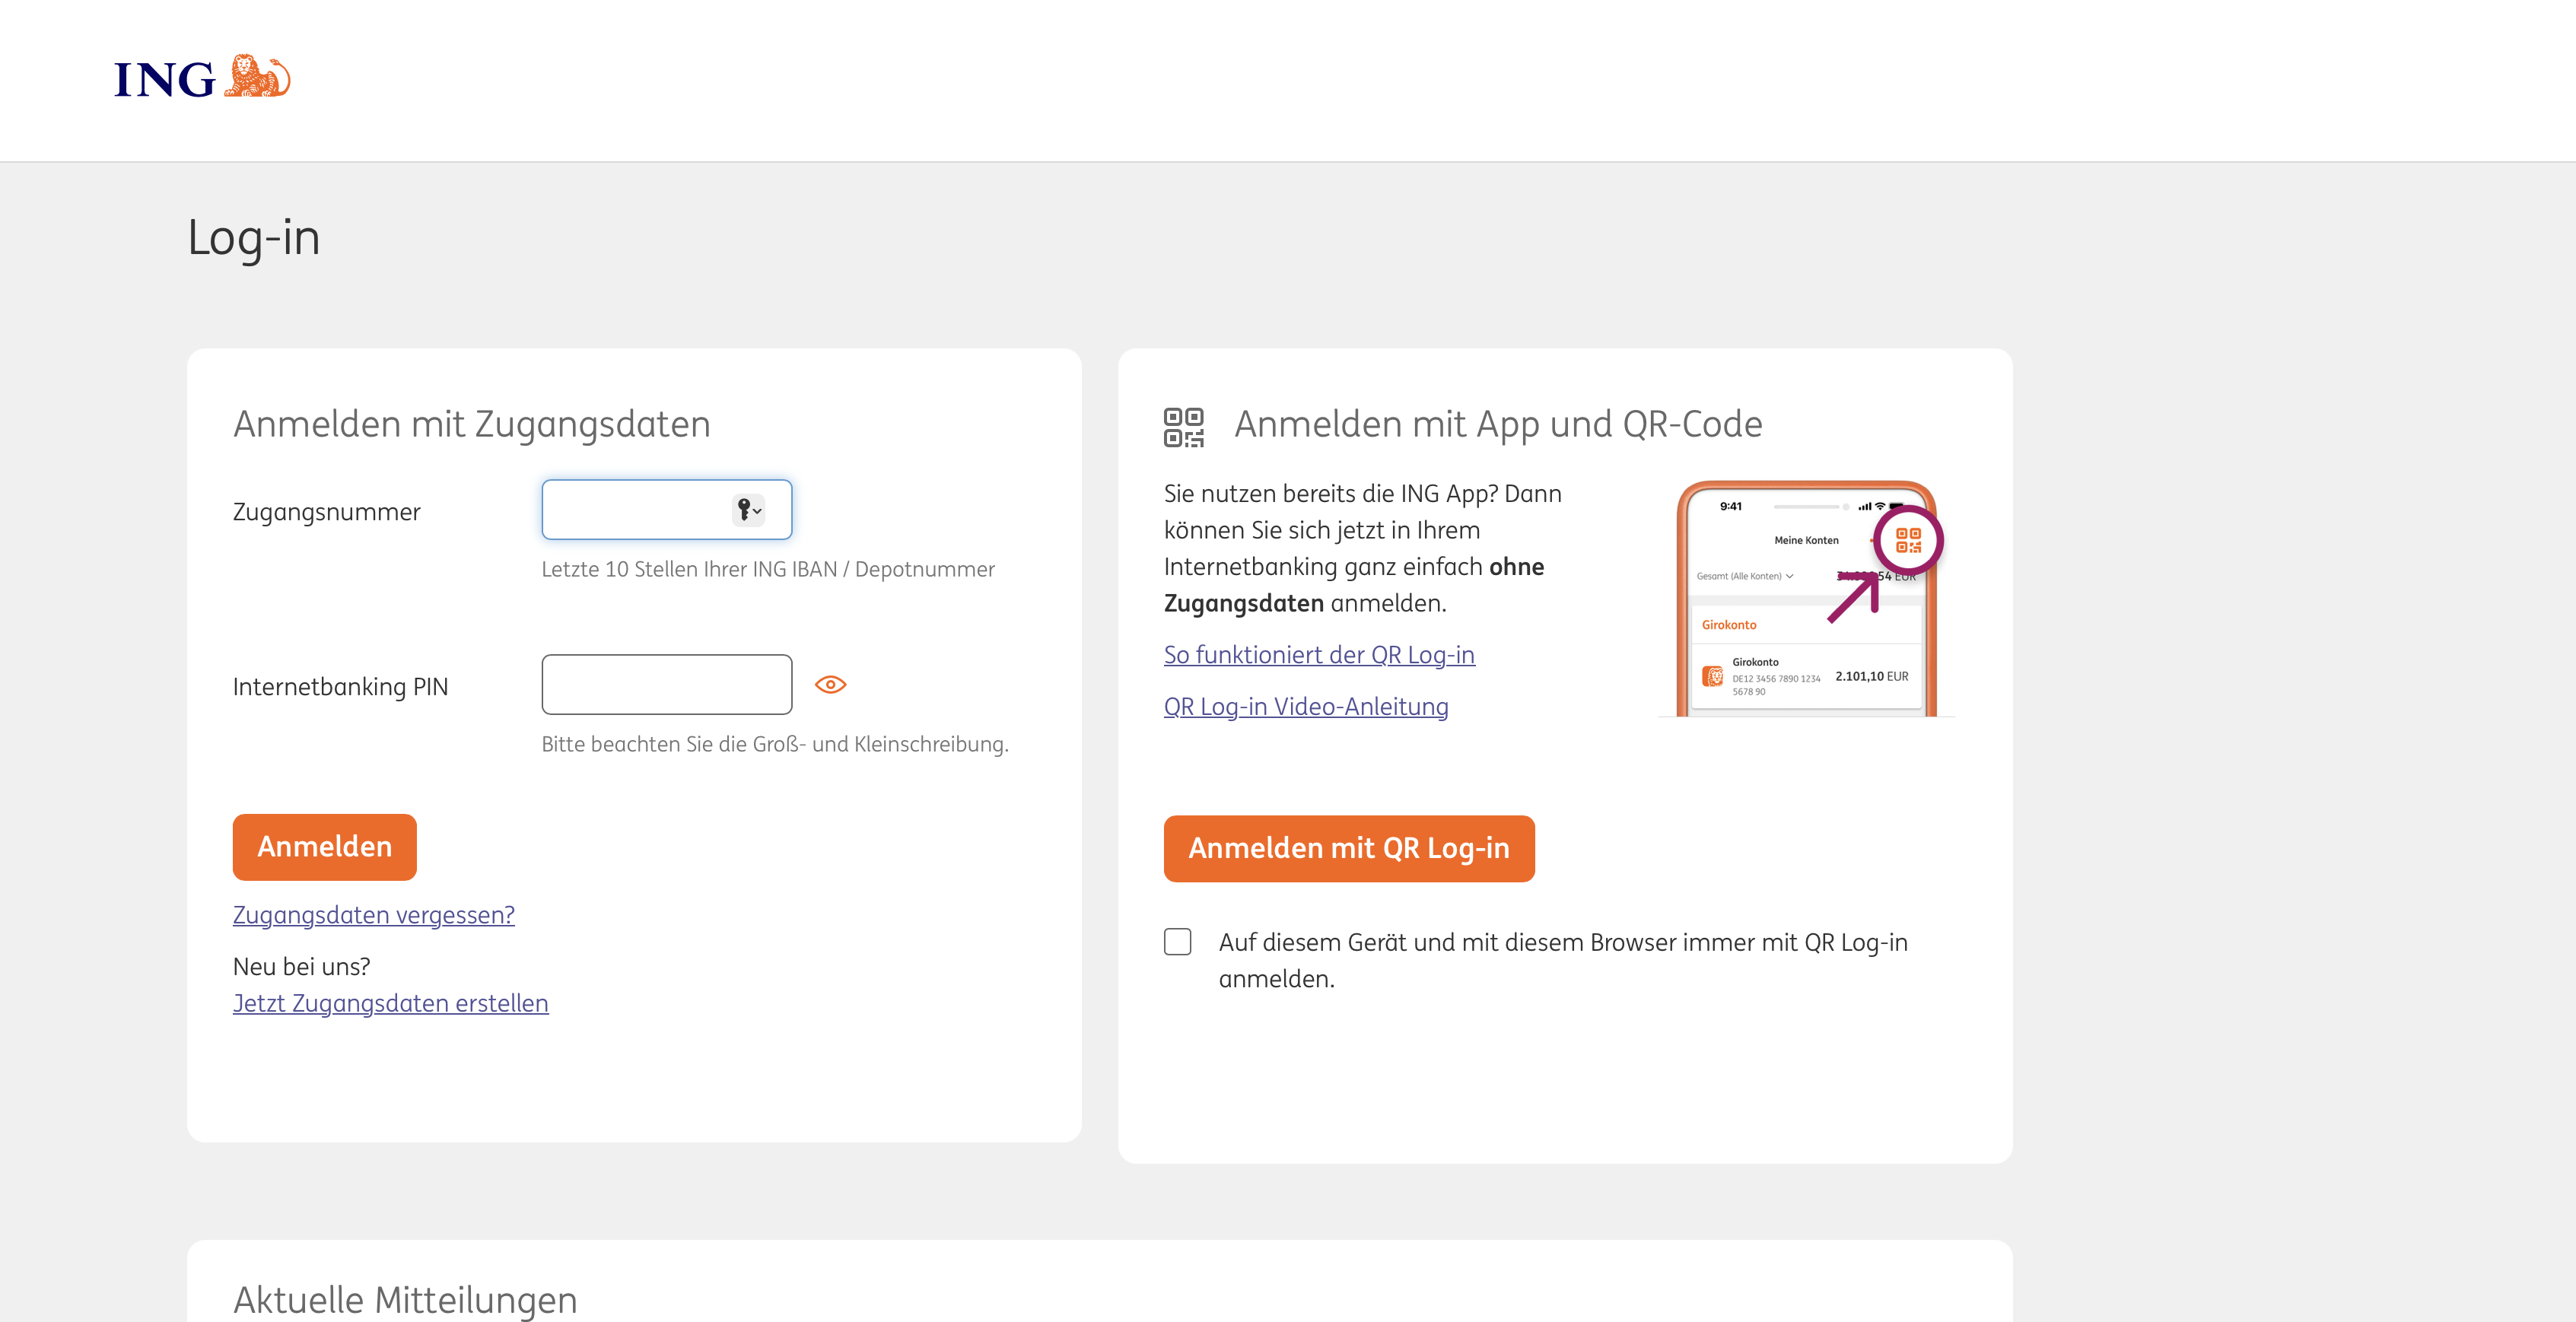
Task: Enable always use QR Log-in checkbox
Action: point(1177,942)
